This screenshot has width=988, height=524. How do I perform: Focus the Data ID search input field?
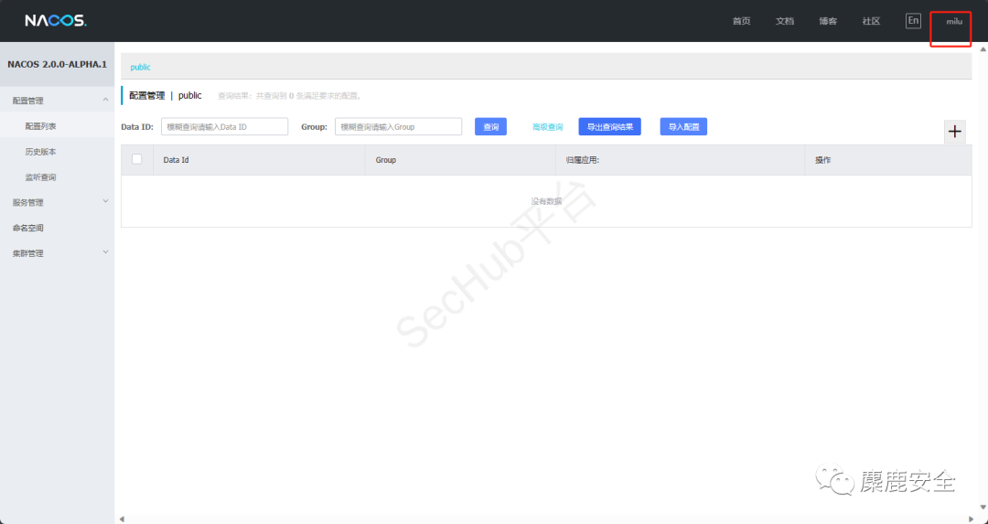(x=224, y=127)
